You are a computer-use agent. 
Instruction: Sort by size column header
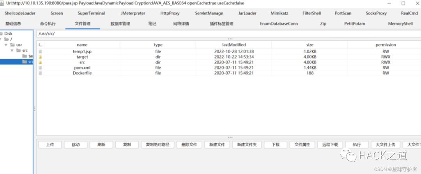[x=310, y=45]
